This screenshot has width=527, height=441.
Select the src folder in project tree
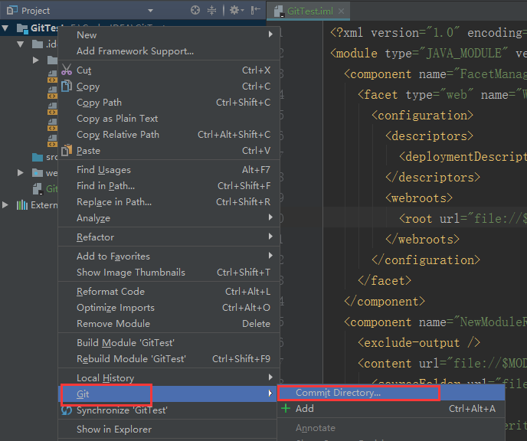(x=40, y=157)
